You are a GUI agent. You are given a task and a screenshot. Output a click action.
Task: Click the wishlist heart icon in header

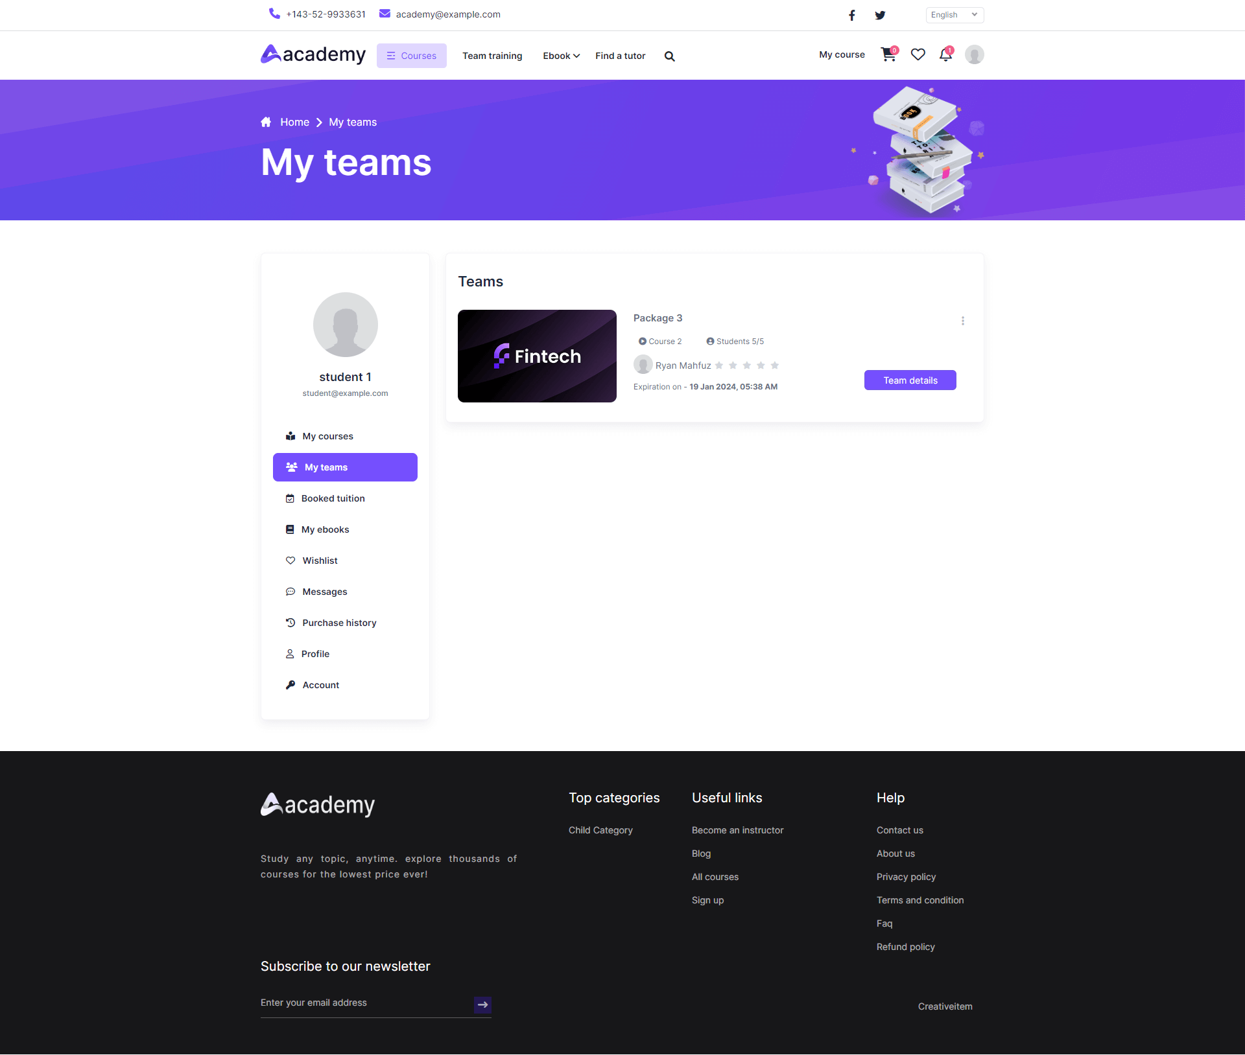point(918,55)
